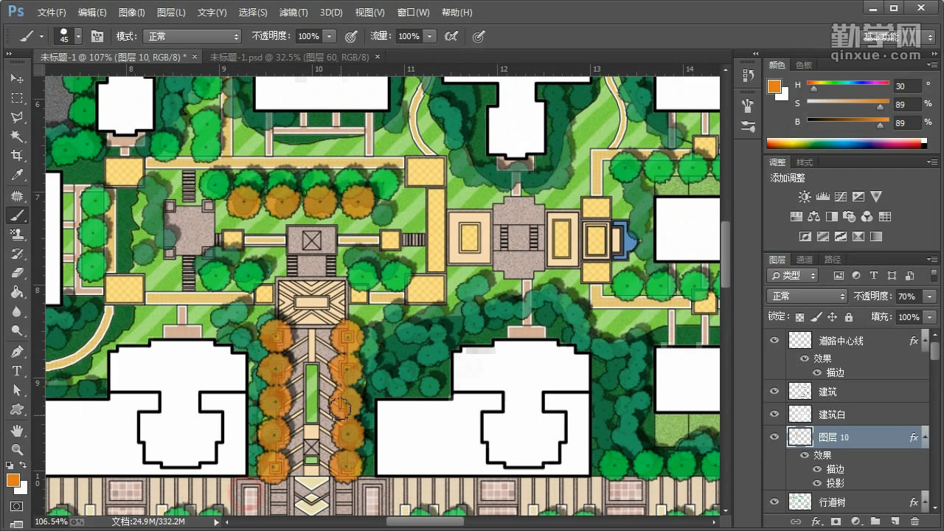The width and height of the screenshot is (944, 531).
Task: Add a Curves adjustment
Action: 841,197
